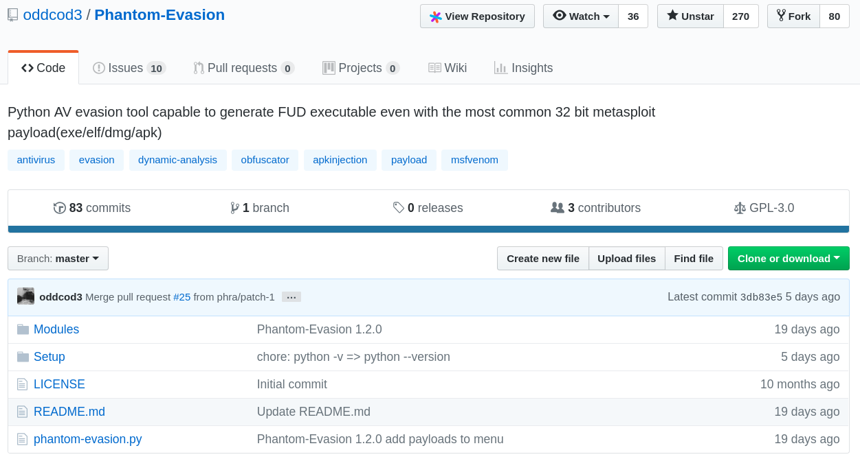Screen dimensions: 860x459
Task: Open the Insights tab
Action: coord(523,68)
